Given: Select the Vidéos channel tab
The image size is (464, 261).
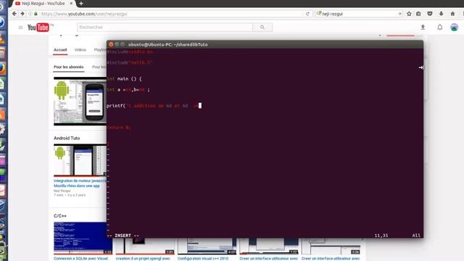Looking at the screenshot, I should point(80,50).
